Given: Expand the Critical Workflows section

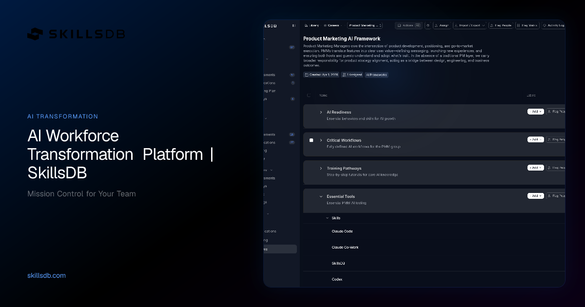Looking at the screenshot, I should click(x=321, y=140).
